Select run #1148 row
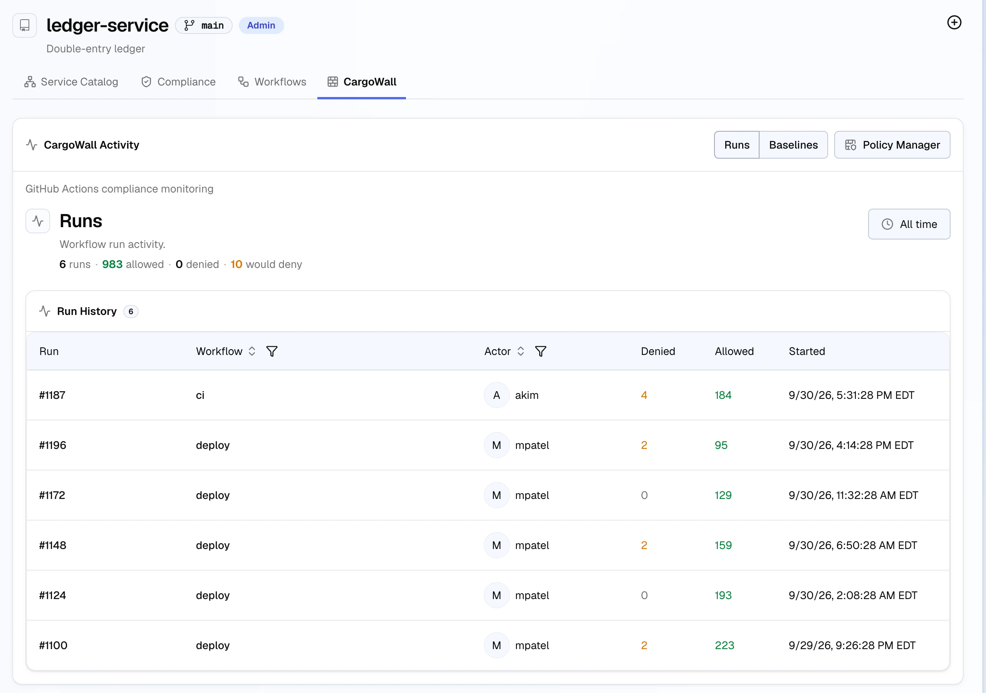The width and height of the screenshot is (986, 693). [488, 545]
